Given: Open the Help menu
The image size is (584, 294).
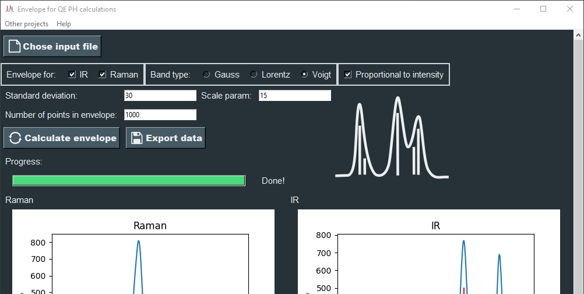Looking at the screenshot, I should tap(64, 24).
